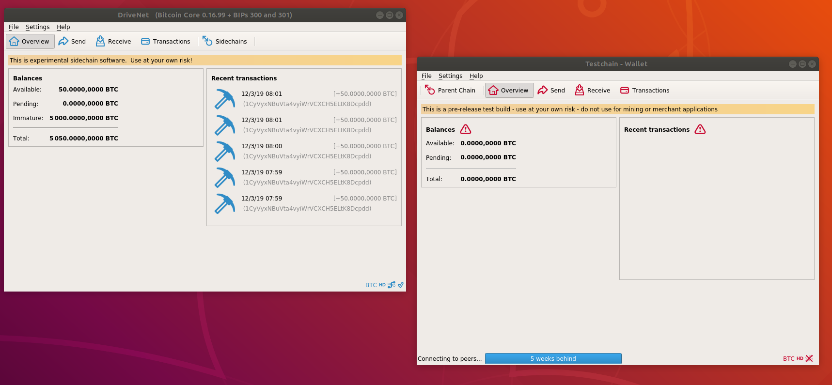Show Transactions page in DriveNet window
This screenshot has width=832, height=385.
pyautogui.click(x=166, y=41)
